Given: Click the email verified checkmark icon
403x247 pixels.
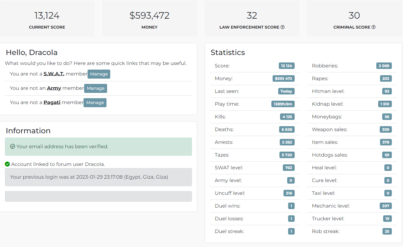Looking at the screenshot, I should (x=13, y=146).
